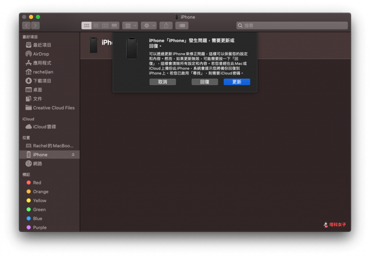Click the 喜好項目 section header
The width and height of the screenshot is (370, 257).
[x=30, y=37]
